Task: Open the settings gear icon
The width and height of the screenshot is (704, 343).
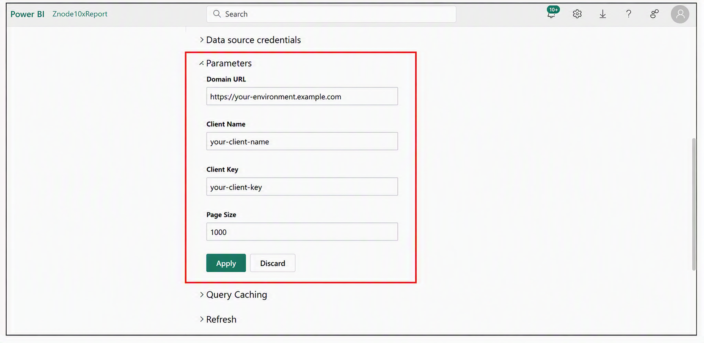Action: tap(577, 14)
